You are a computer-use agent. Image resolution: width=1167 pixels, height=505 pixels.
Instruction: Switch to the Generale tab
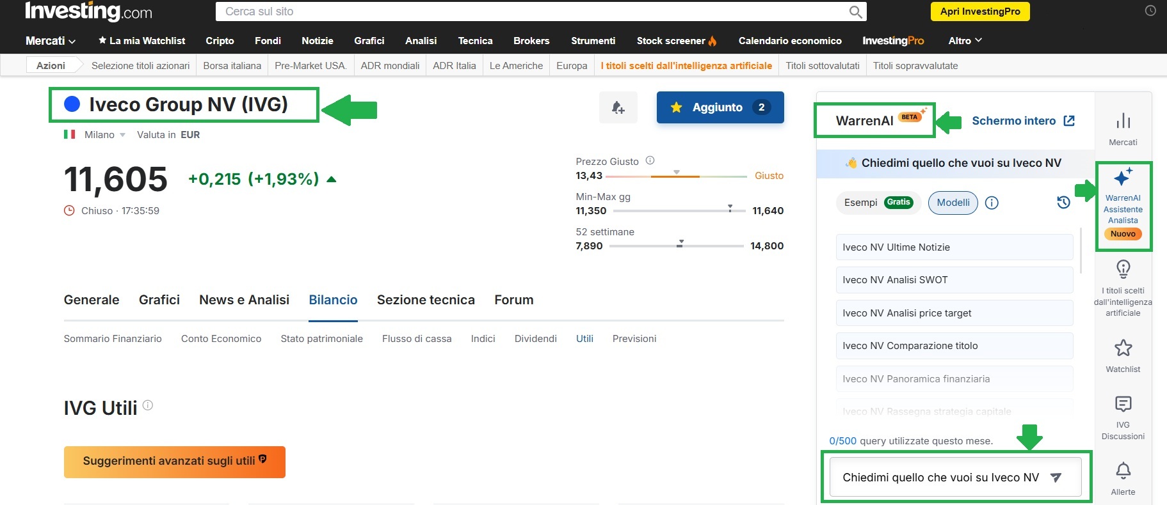point(92,300)
